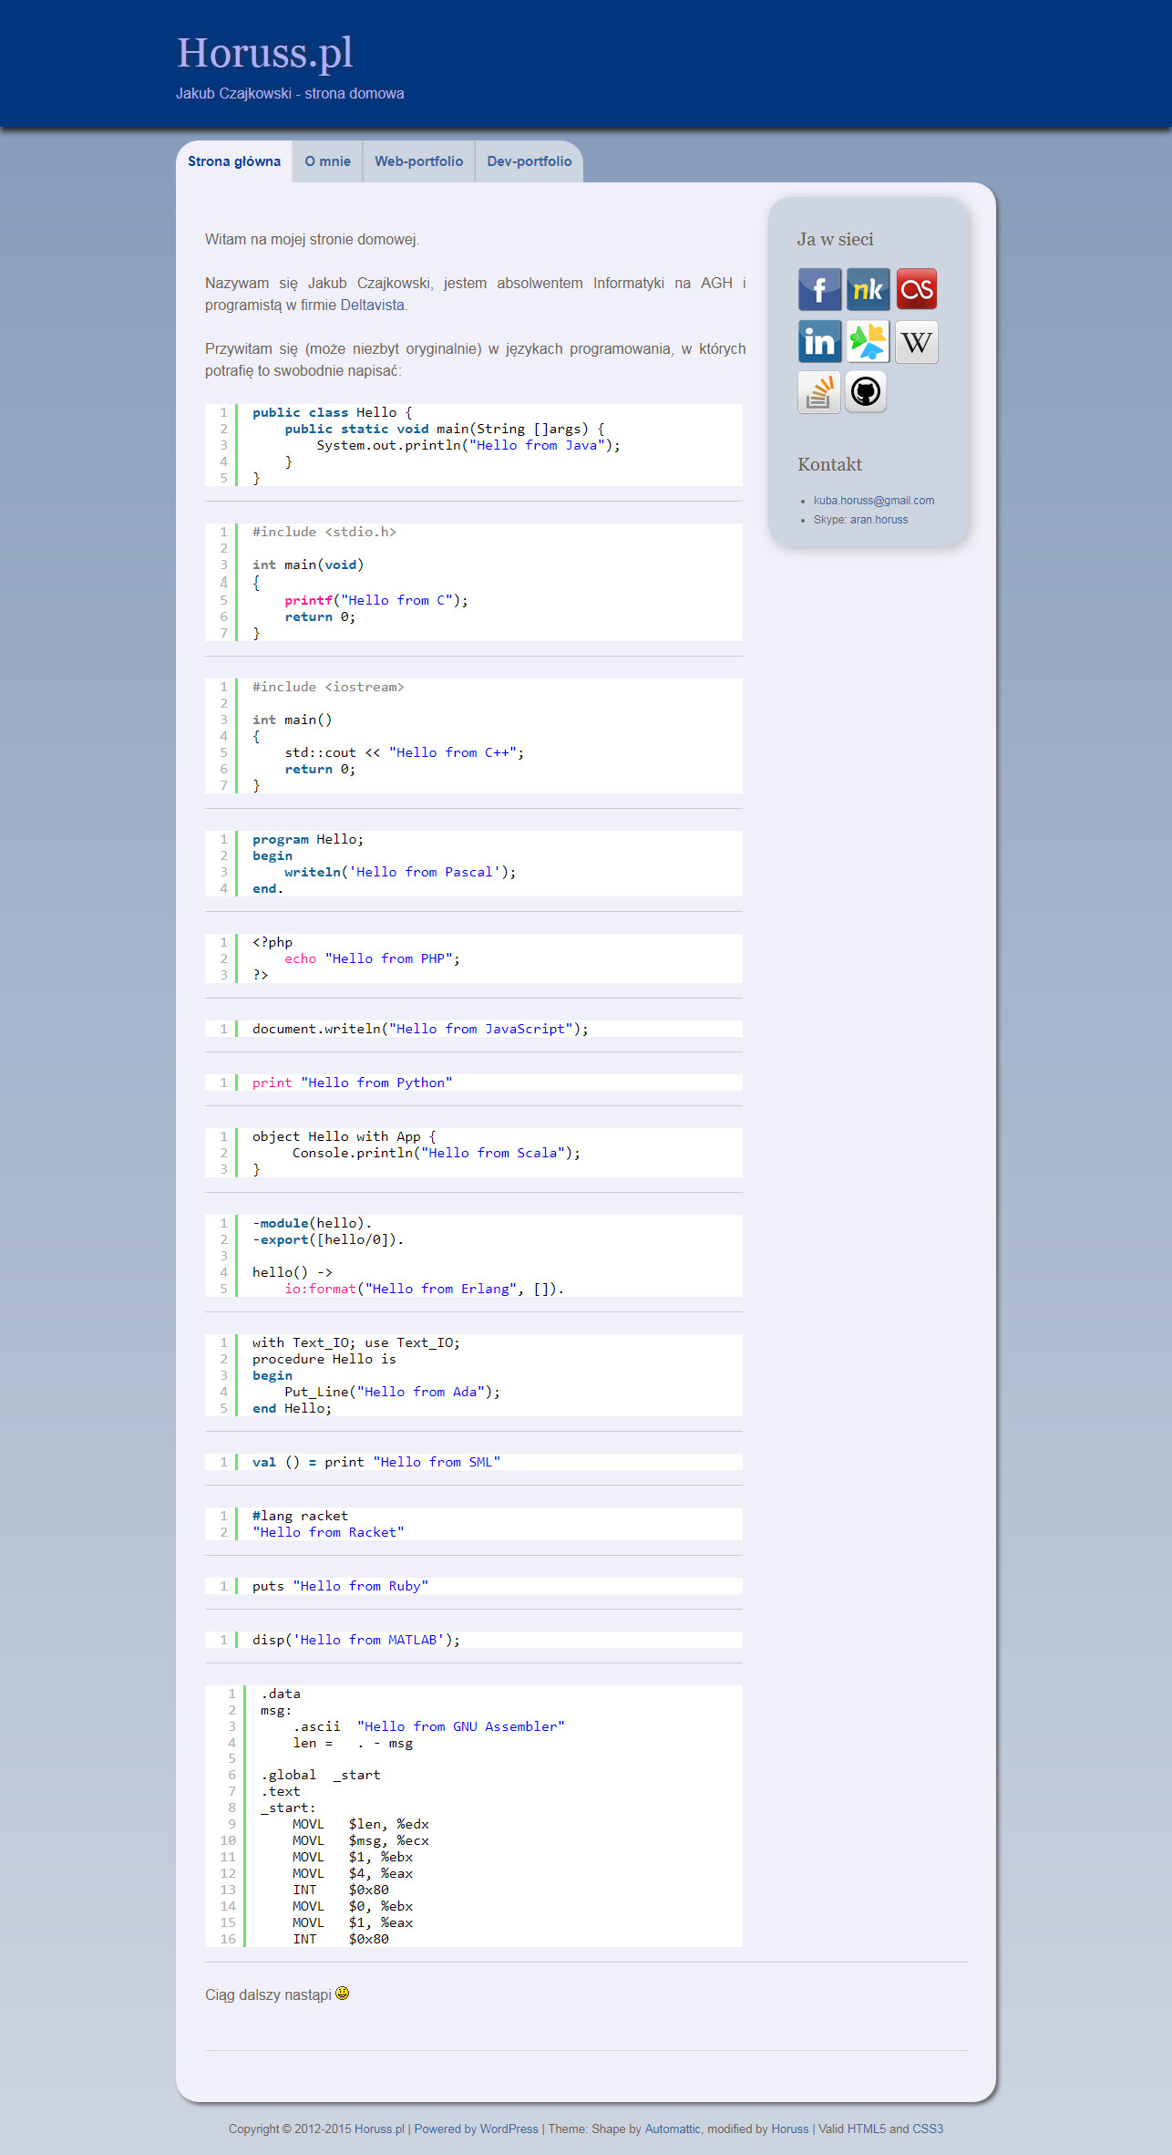Go to the Dev-portfolio tab
The height and width of the screenshot is (2155, 1172).
(x=529, y=161)
